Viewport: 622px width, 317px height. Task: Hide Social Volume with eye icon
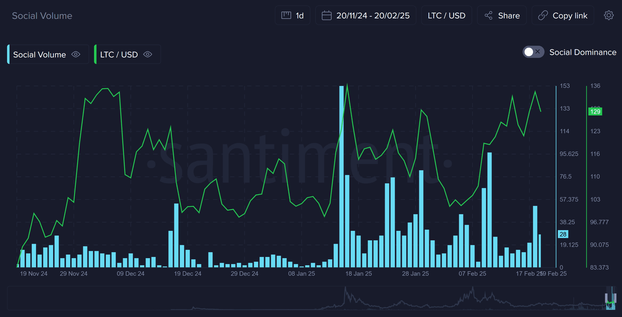pos(76,54)
